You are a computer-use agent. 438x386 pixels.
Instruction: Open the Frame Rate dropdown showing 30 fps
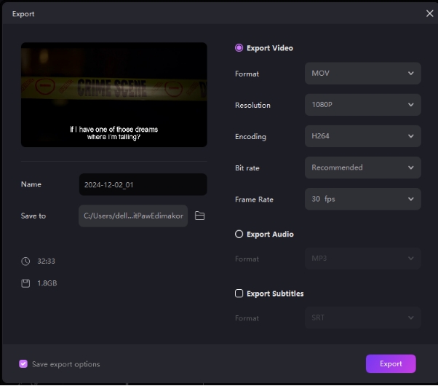(362, 199)
